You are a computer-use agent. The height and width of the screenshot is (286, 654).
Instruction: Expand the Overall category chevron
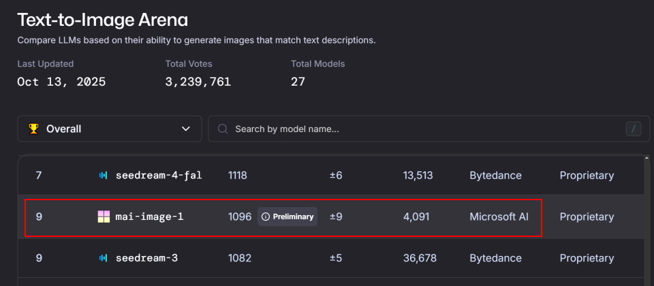(186, 129)
